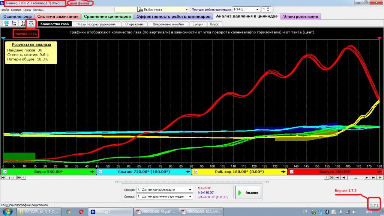Image resolution: width=384 pixels, height=216 pixels.
Task: Click the Bluetooth tray icon
Action: pyautogui.click(x=327, y=212)
